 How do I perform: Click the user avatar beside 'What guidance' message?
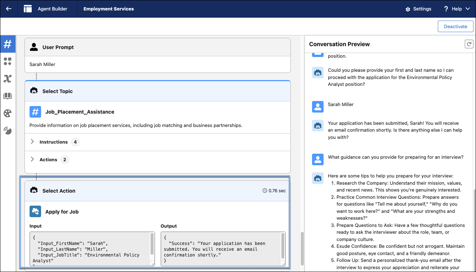point(318,159)
